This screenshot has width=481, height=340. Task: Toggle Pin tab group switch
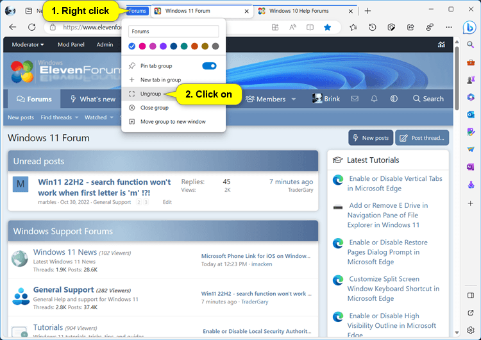[209, 66]
